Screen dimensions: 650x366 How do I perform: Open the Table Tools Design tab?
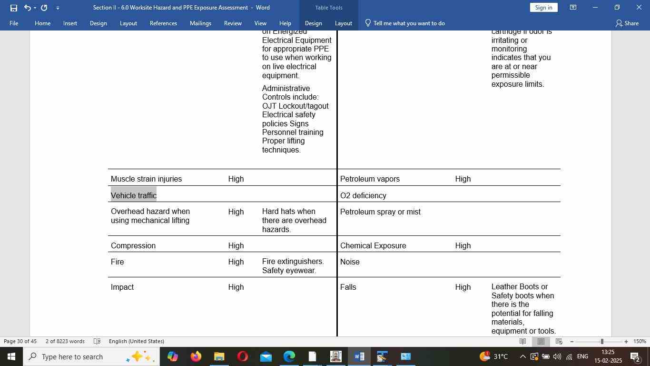(313, 23)
